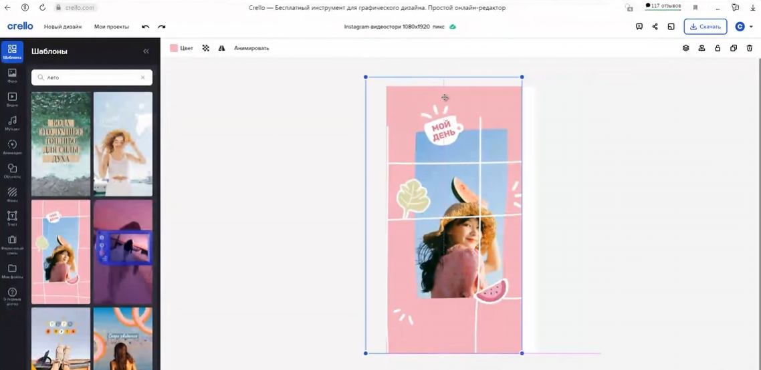Delete the selected element with trash icon
The image size is (761, 370).
pyautogui.click(x=750, y=48)
